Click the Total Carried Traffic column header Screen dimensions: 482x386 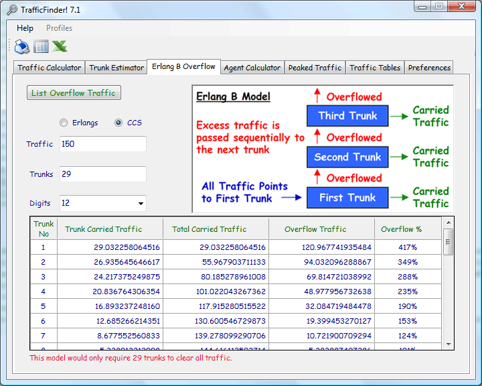[216, 229]
